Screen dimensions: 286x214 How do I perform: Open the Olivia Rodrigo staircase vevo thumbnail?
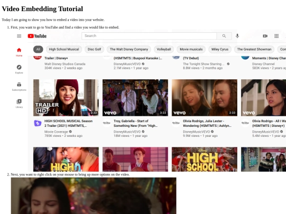point(263,98)
